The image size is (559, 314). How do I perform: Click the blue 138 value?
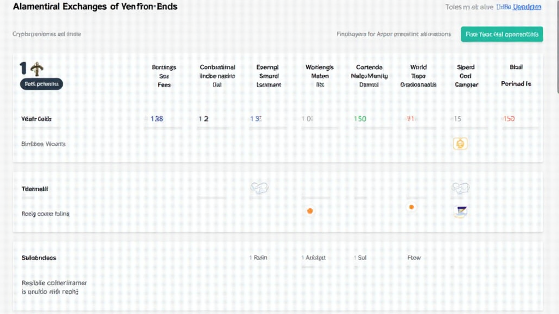point(157,118)
